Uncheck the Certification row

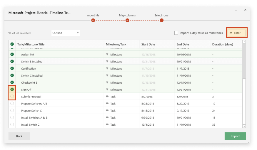(x=12, y=68)
